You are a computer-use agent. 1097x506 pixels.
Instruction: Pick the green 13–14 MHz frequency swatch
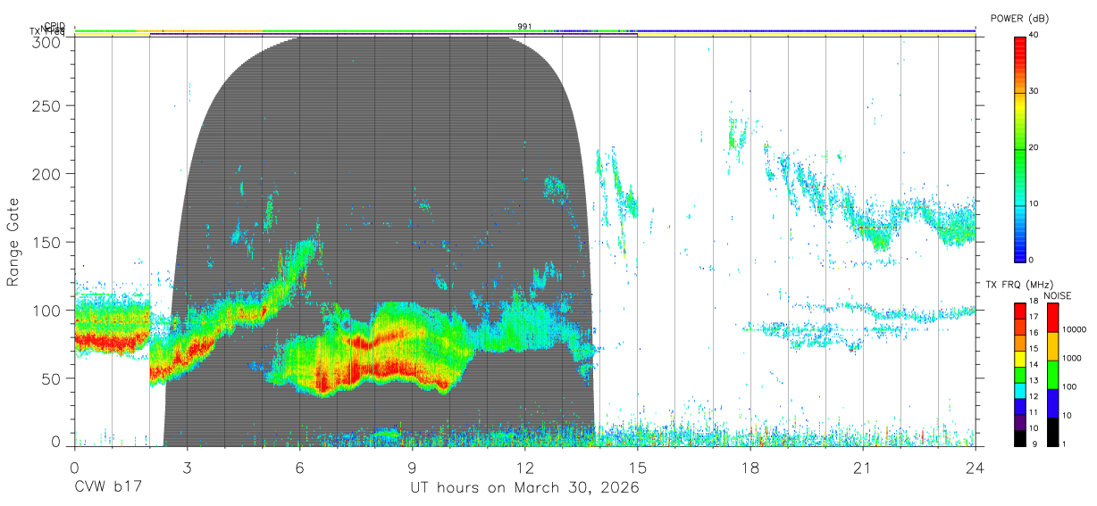click(x=1019, y=374)
